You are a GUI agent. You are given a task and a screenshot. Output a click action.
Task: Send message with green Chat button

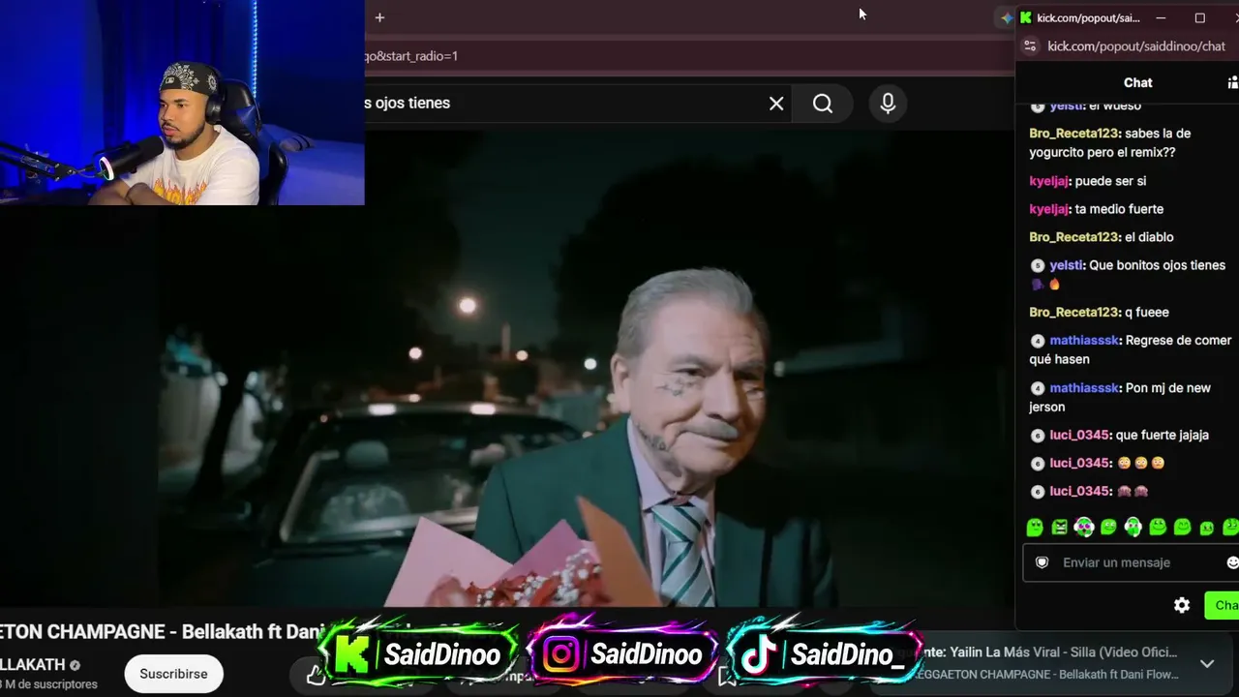1222,605
